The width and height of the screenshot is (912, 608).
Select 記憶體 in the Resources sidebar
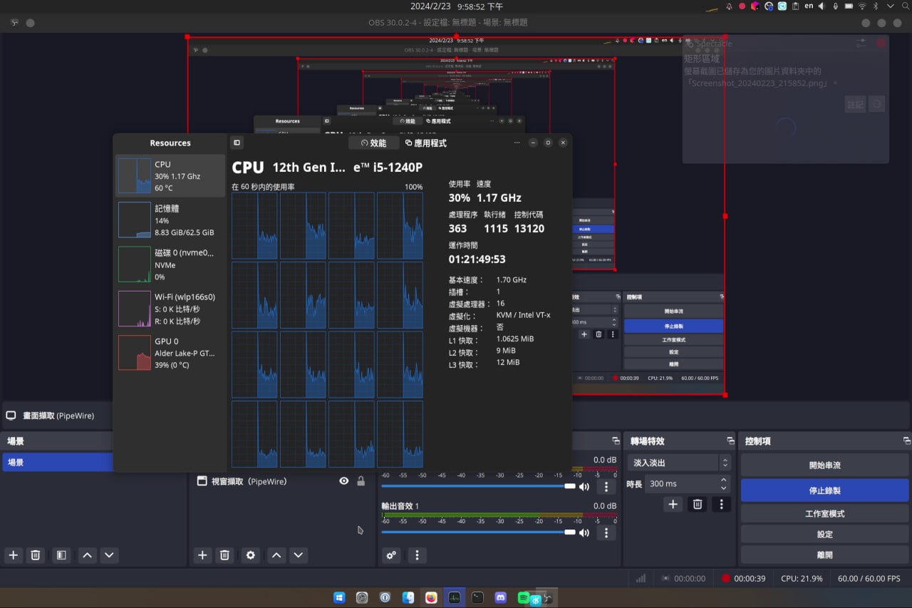click(170, 220)
